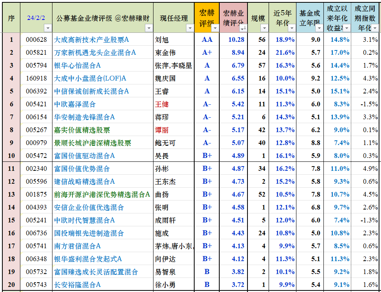Screen dimensions: 381x292
Task: Open filter dropdown on 宏赫评级 column
Action: pos(215,29)
